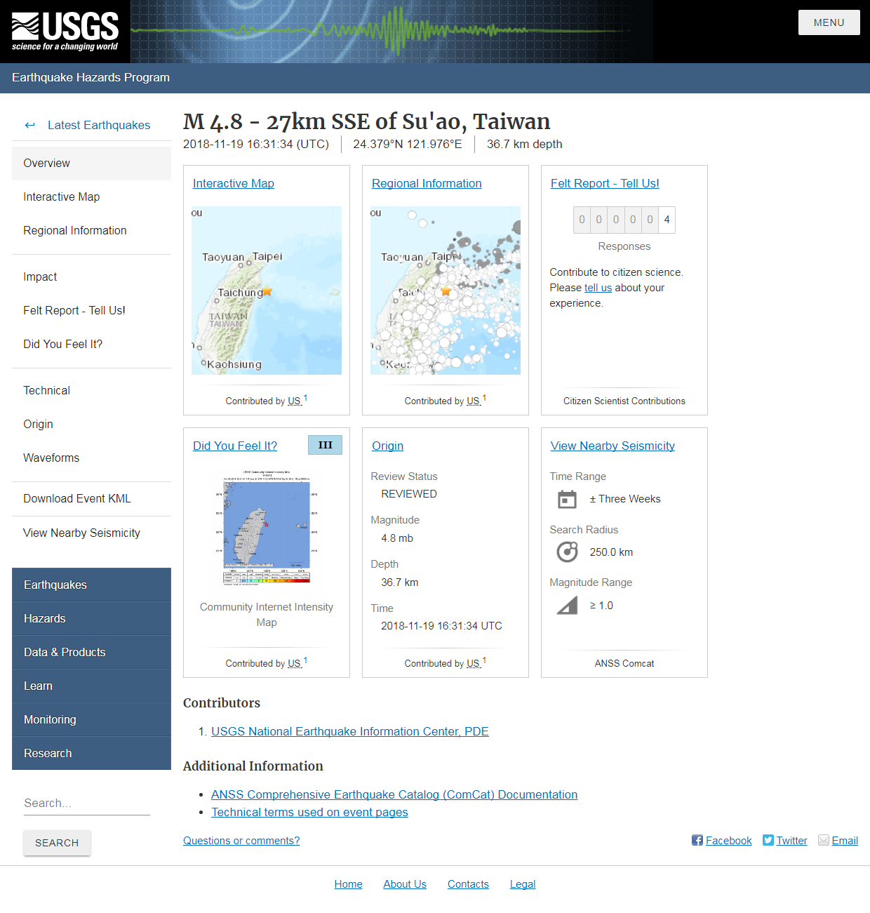This screenshot has width=870, height=913.
Task: Open Technical terms used on event pages
Action: (x=309, y=812)
